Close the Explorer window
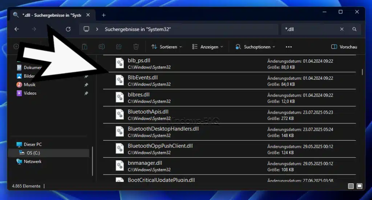Image resolution: width=372 pixels, height=200 pixels. [x=357, y=12]
